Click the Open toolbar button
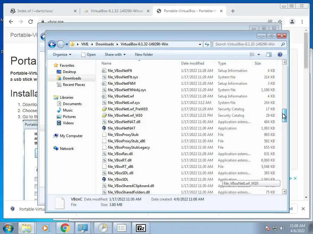 coord(88,55)
